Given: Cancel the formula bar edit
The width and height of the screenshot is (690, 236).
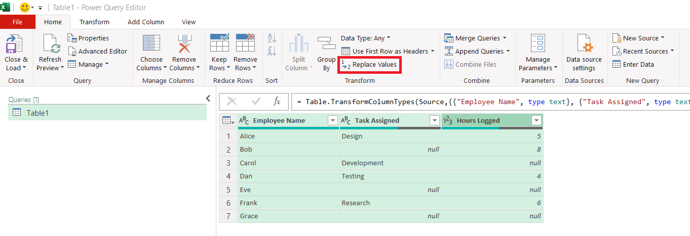Looking at the screenshot, I should [x=232, y=102].
